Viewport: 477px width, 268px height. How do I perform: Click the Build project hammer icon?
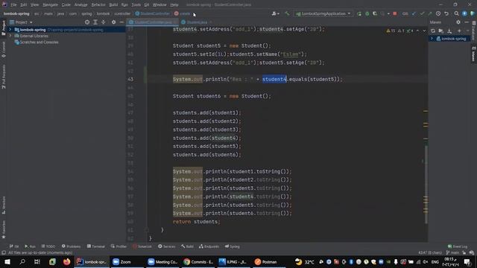(x=287, y=13)
